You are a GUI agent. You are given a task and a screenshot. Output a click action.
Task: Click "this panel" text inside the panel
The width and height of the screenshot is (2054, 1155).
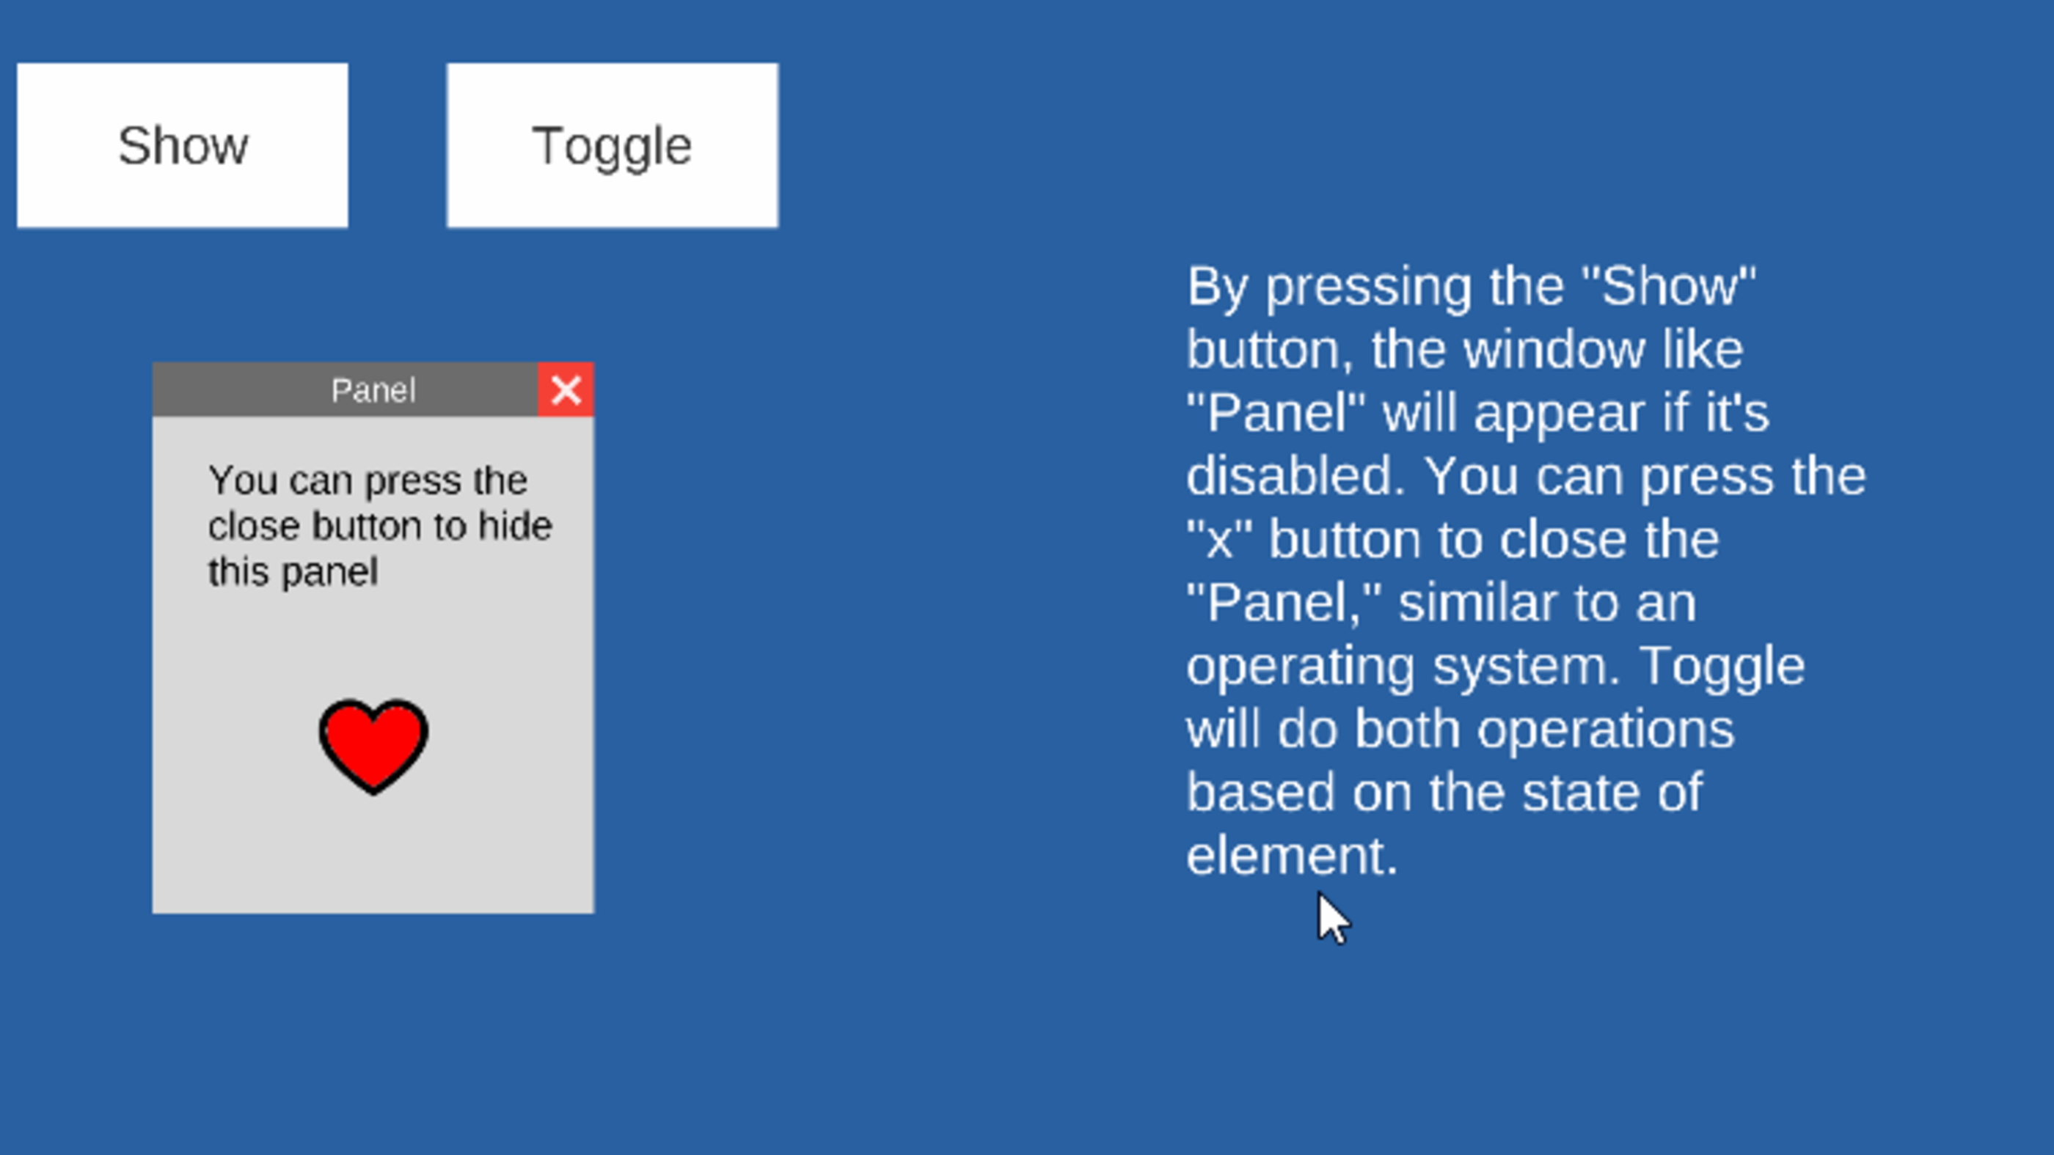[x=293, y=572]
